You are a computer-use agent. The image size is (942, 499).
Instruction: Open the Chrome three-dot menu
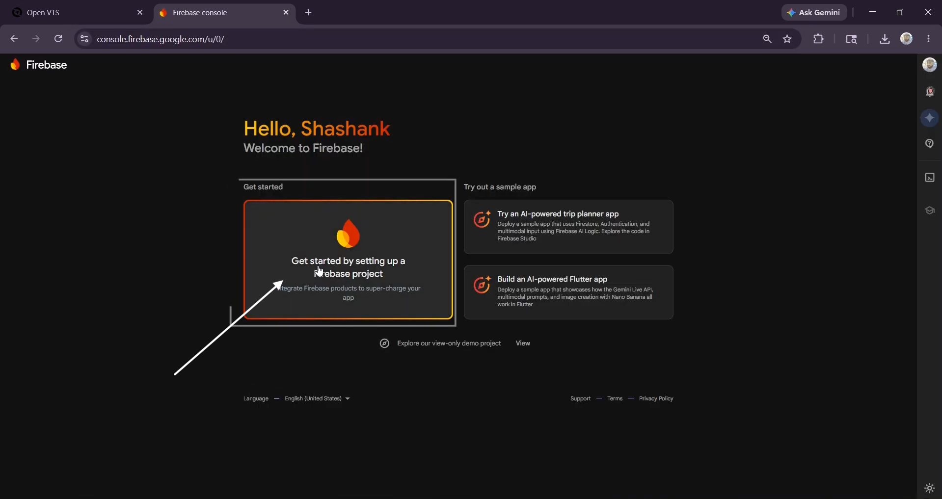click(928, 39)
